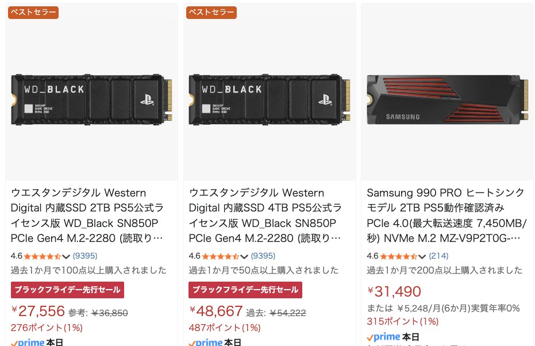Open Samsung 990 PRO product image

click(447, 95)
